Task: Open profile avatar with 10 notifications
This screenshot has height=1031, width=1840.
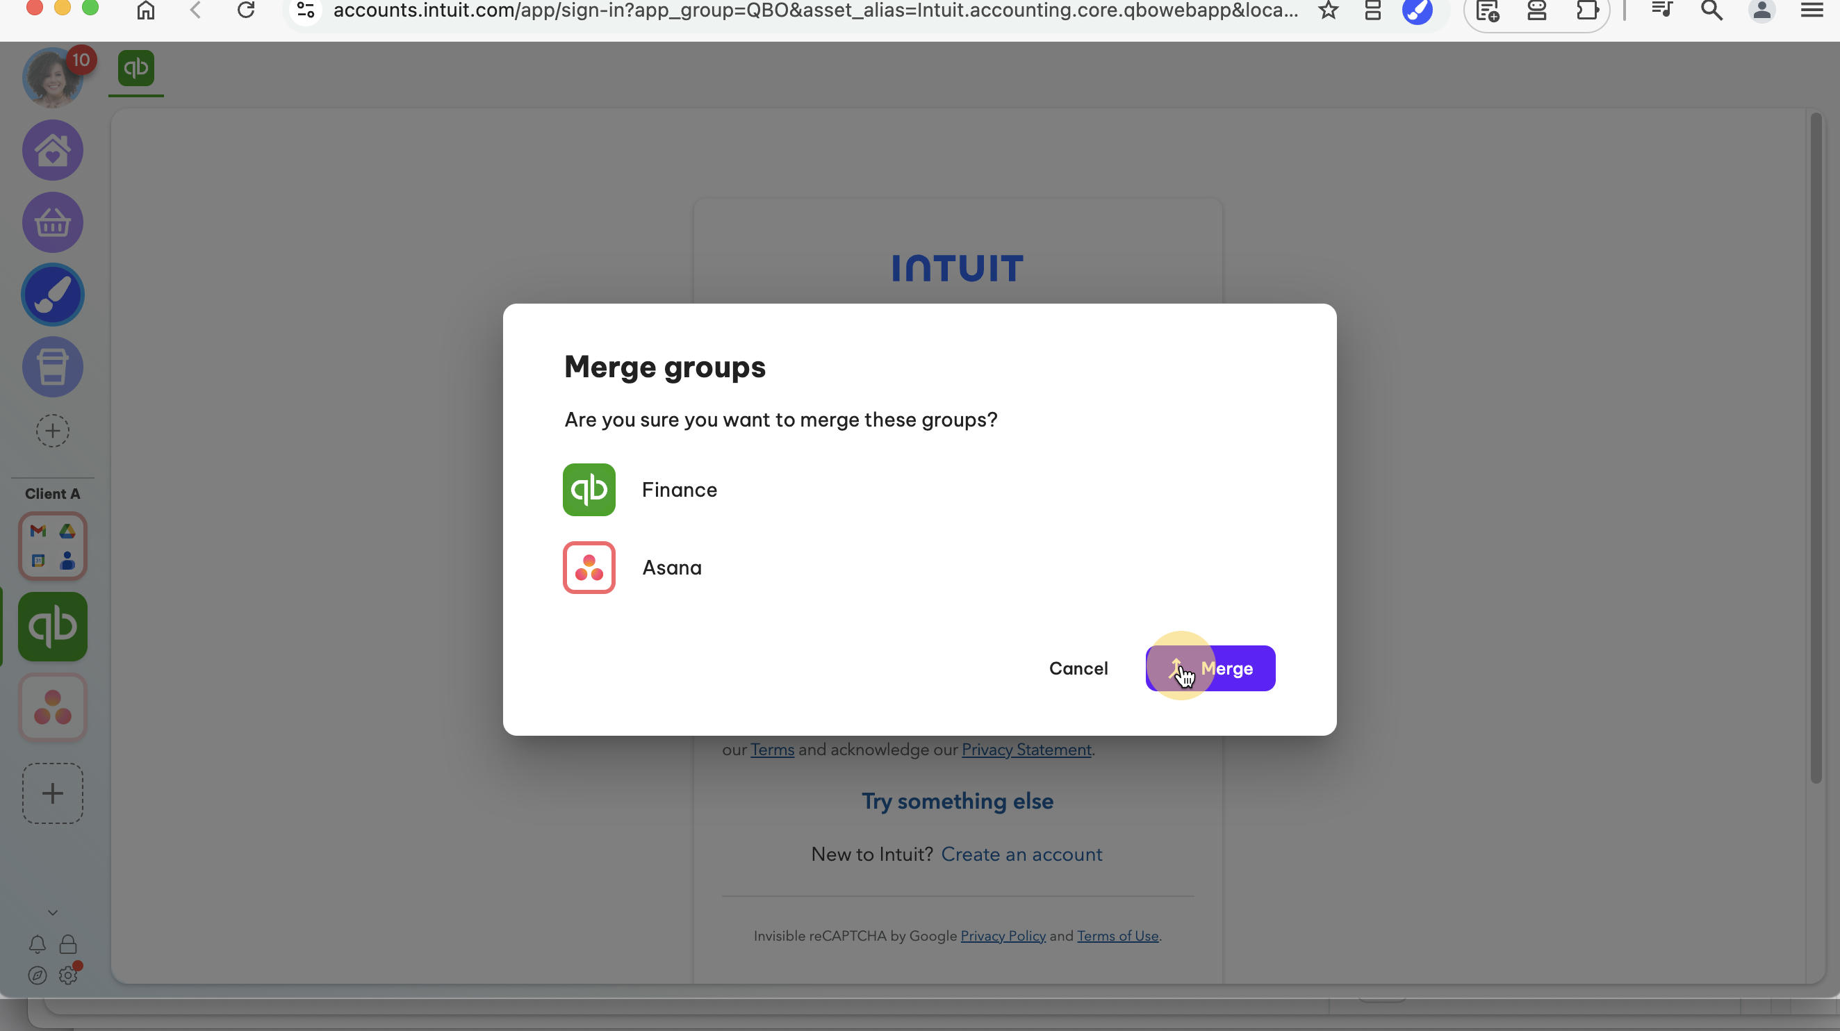Action: click(x=54, y=78)
